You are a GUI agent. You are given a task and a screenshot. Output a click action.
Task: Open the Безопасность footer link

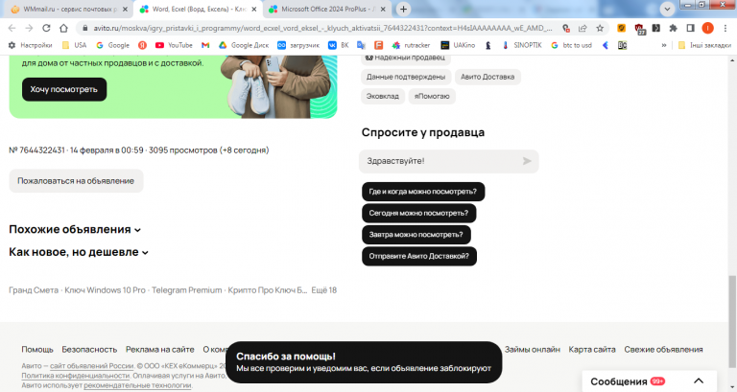point(89,349)
